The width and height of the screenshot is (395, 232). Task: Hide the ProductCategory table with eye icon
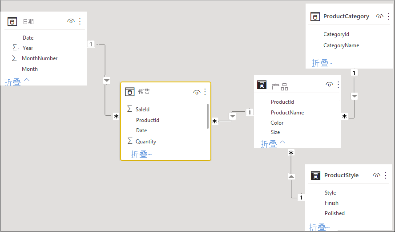(x=379, y=16)
